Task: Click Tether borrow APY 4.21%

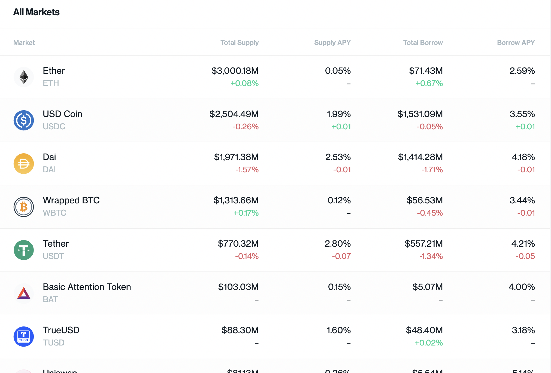Action: 523,244
